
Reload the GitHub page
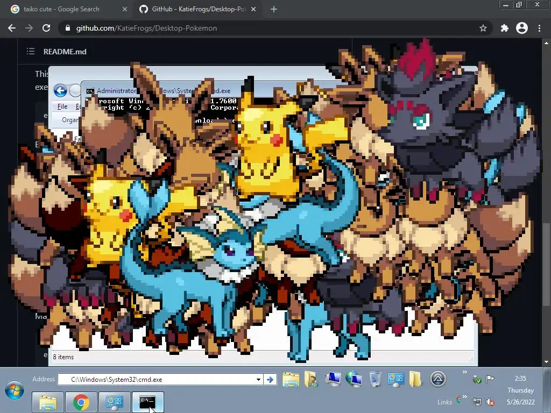[x=46, y=28]
